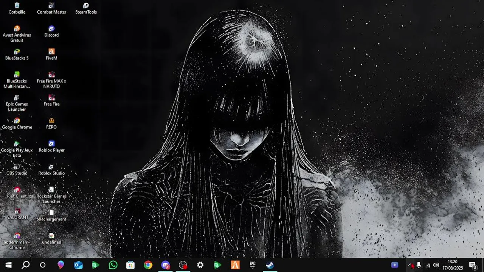Select the Free Fire desktop shortcut

coord(51,100)
